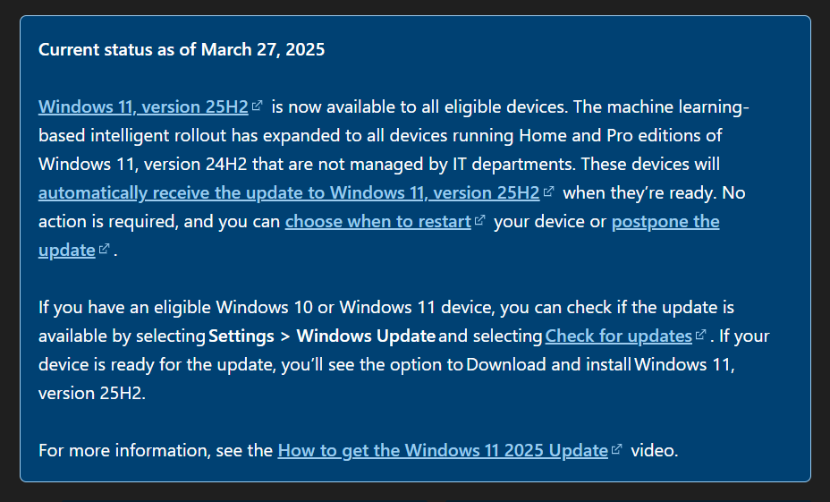Click the bold 'Settings > Windows Update' text
Image resolution: width=830 pixels, height=502 pixels.
coord(322,336)
